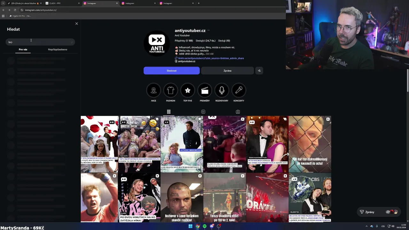Screen dimensions: 409x230
Task: Open the three-dots options next to antiyoutuber.cz
Action: point(208,30)
